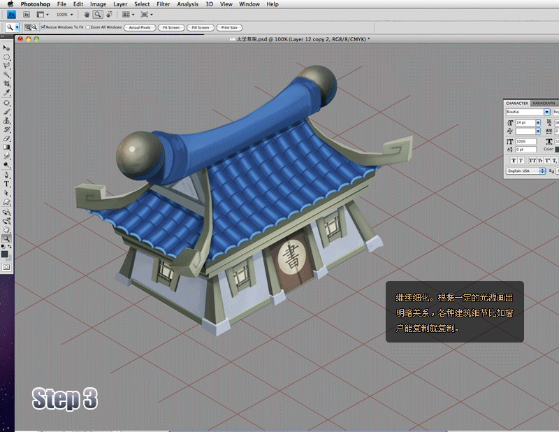The width and height of the screenshot is (559, 432).
Task: Click Hand tool in application bar
Action: pos(87,15)
